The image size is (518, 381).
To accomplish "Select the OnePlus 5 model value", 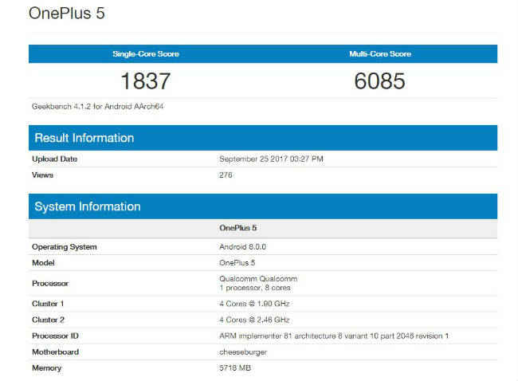I will pos(237,263).
